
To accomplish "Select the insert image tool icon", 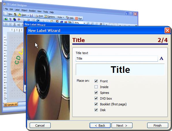I will [6, 19].
